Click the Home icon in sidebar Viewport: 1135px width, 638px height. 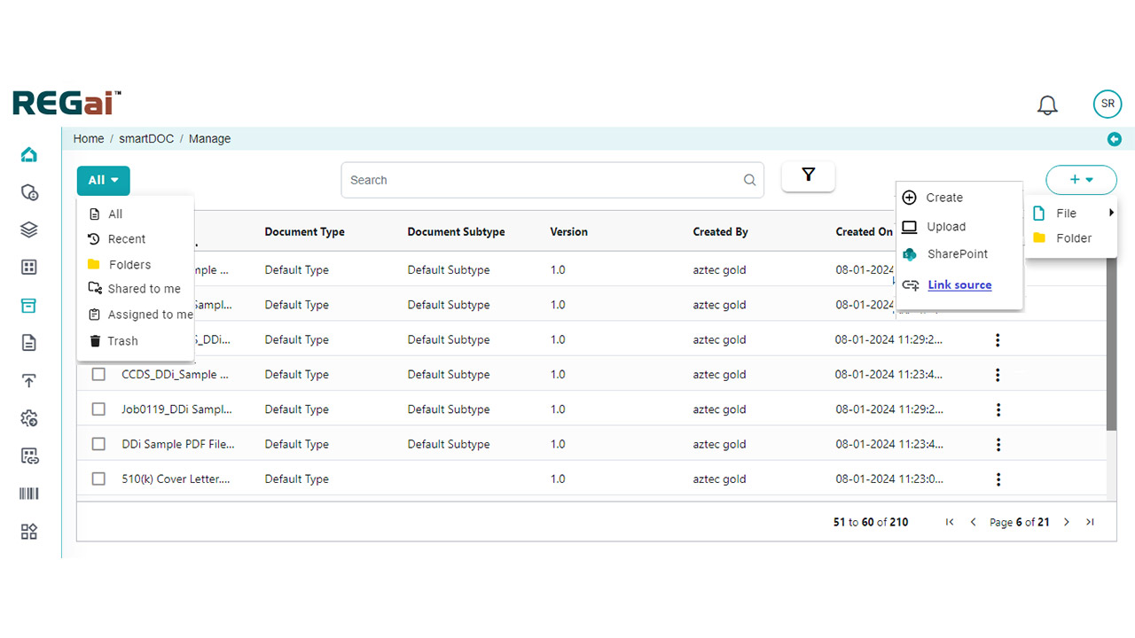29,155
